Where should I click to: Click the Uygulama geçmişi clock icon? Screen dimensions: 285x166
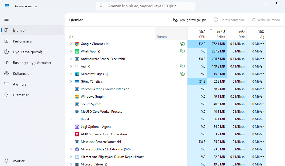(x=6, y=52)
